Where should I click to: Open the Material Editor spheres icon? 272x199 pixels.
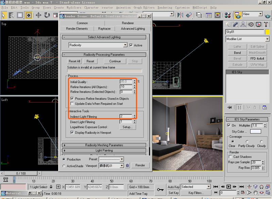click(227, 15)
